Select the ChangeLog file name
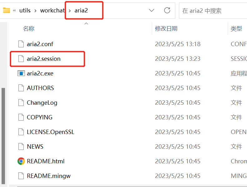This screenshot has height=187, width=247. point(42,103)
